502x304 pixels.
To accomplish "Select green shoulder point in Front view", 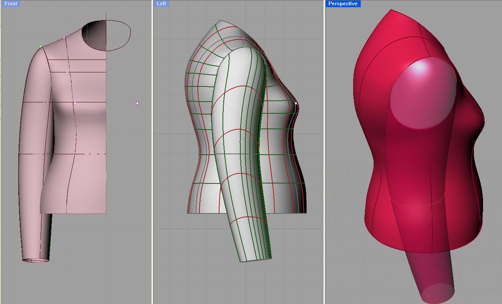I will 41,47.
